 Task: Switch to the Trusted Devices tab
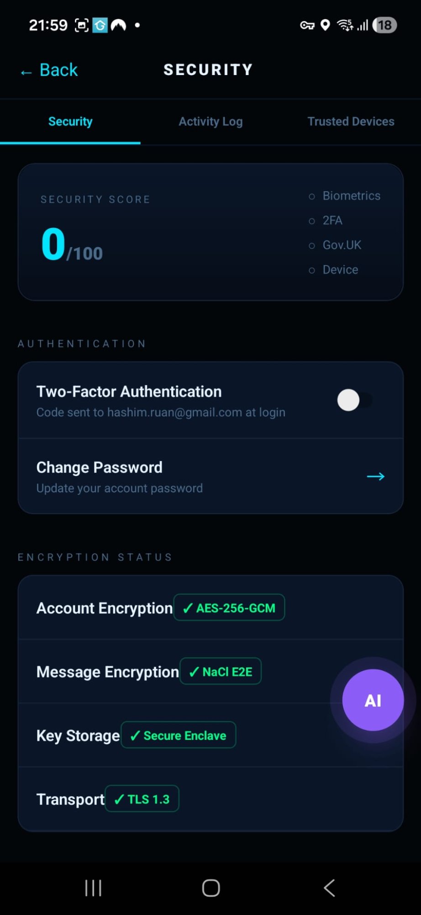pos(351,122)
